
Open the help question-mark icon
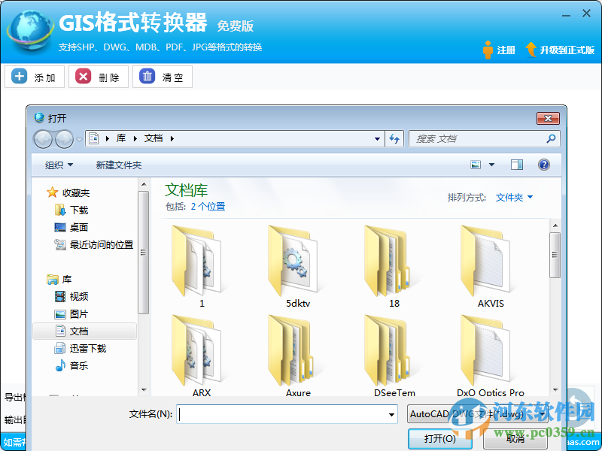click(543, 164)
